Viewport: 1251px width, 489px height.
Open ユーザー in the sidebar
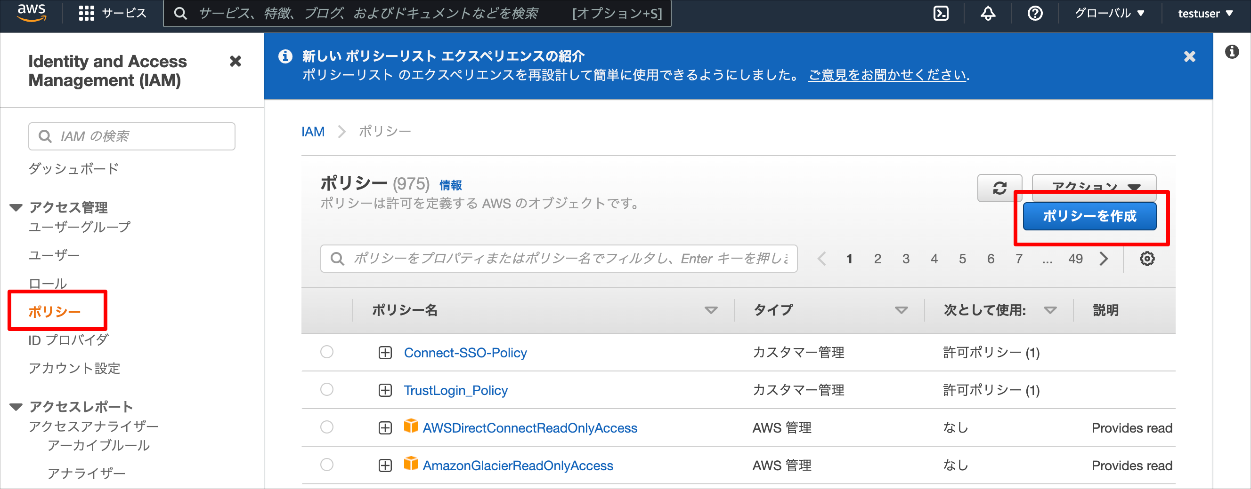coord(54,255)
